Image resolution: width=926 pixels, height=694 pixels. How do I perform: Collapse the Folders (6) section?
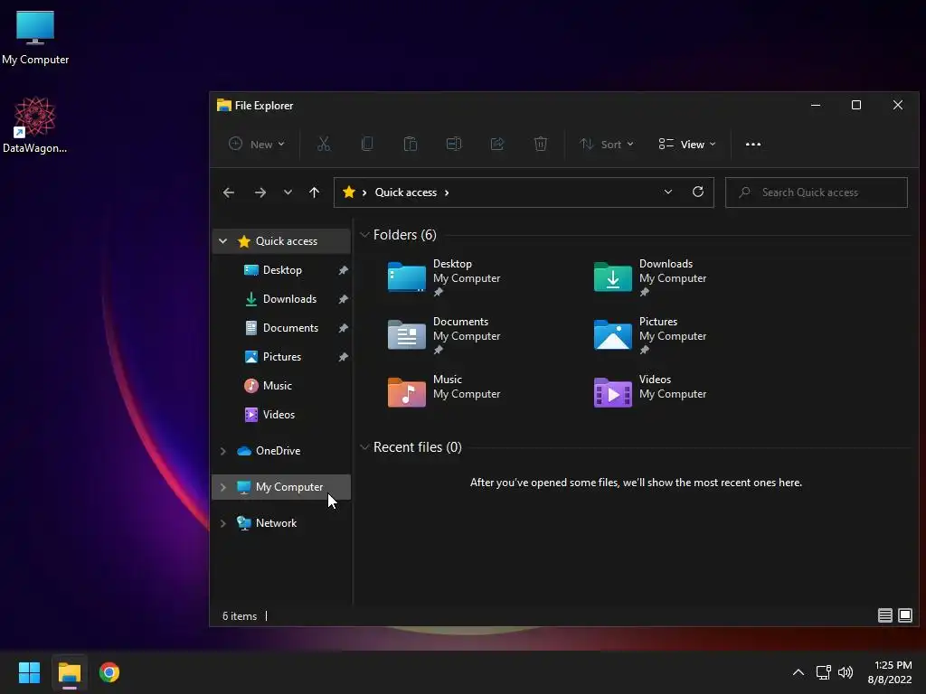click(x=364, y=235)
